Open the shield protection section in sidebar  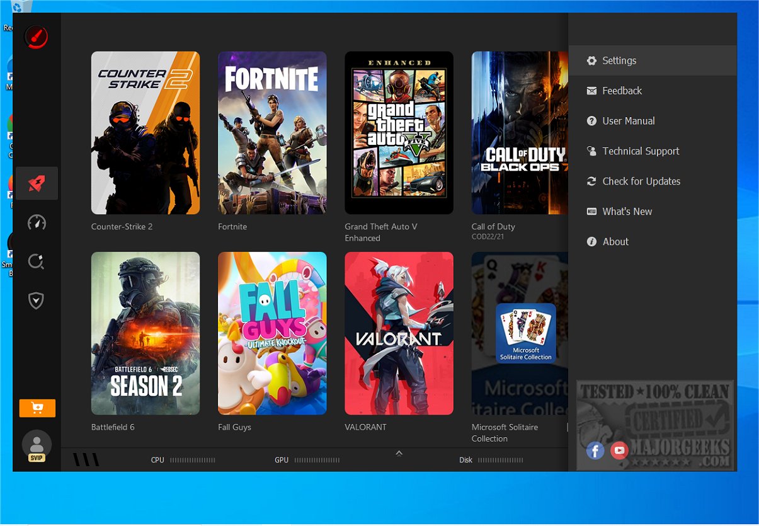pos(37,300)
